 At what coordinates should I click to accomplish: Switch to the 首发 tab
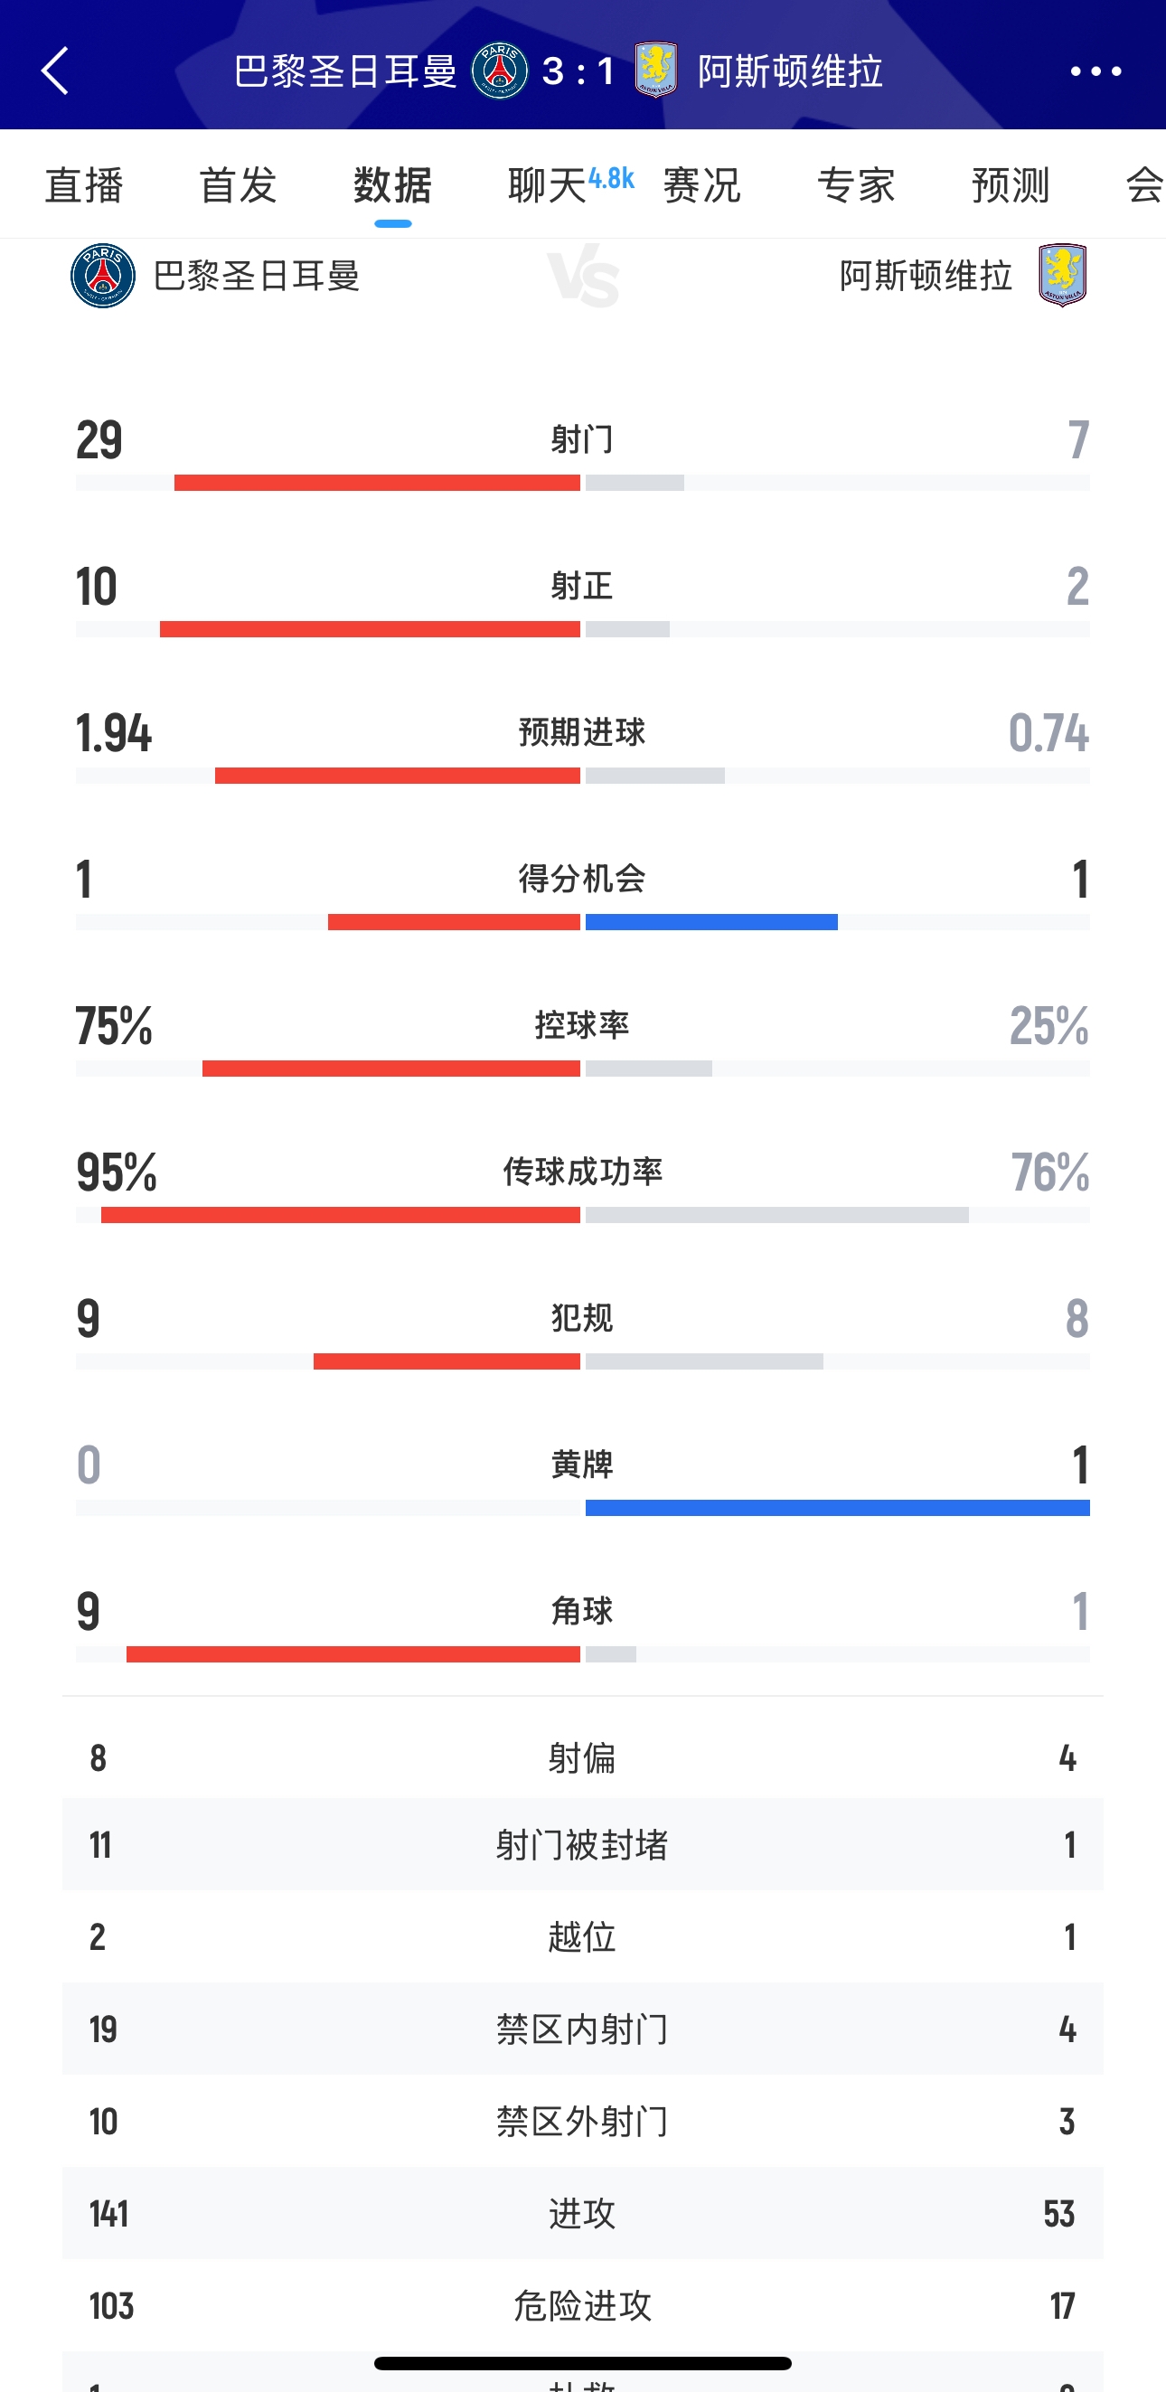coord(239,184)
